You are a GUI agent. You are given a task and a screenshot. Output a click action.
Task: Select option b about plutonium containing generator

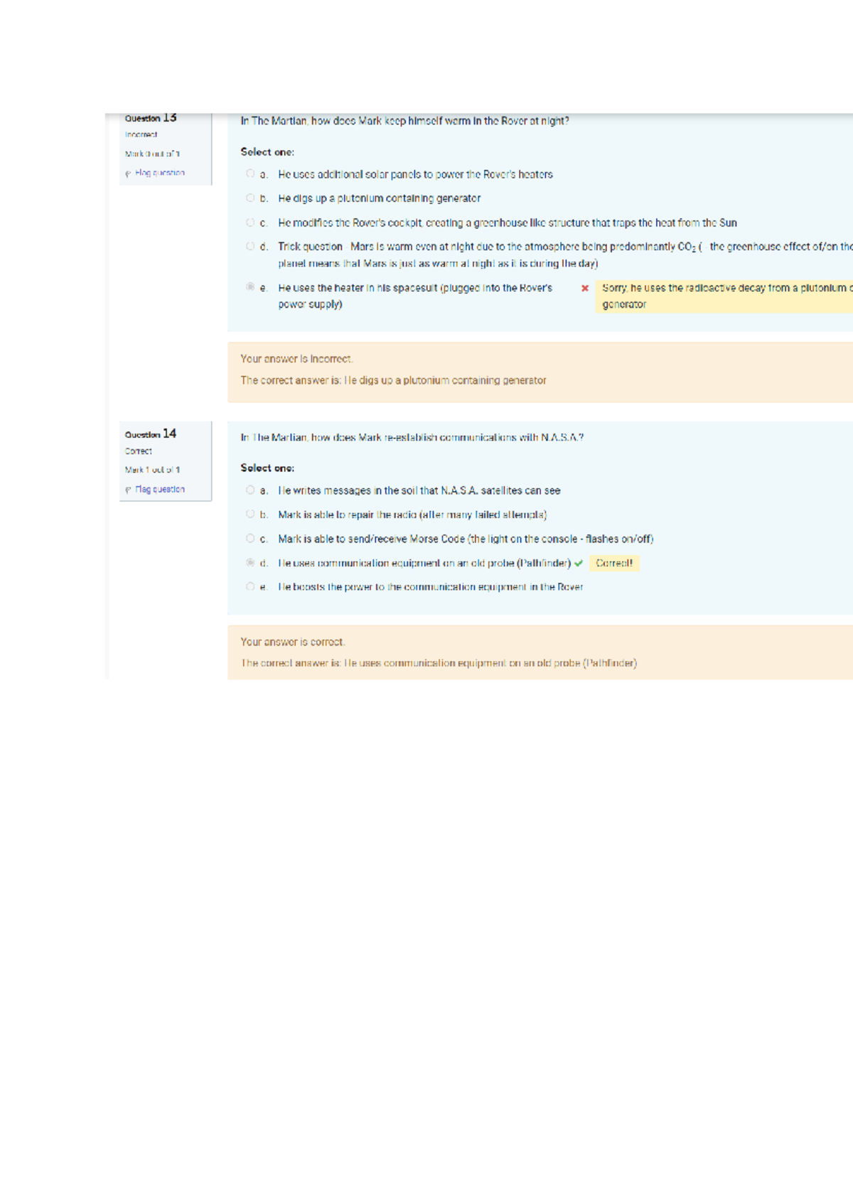click(250, 198)
